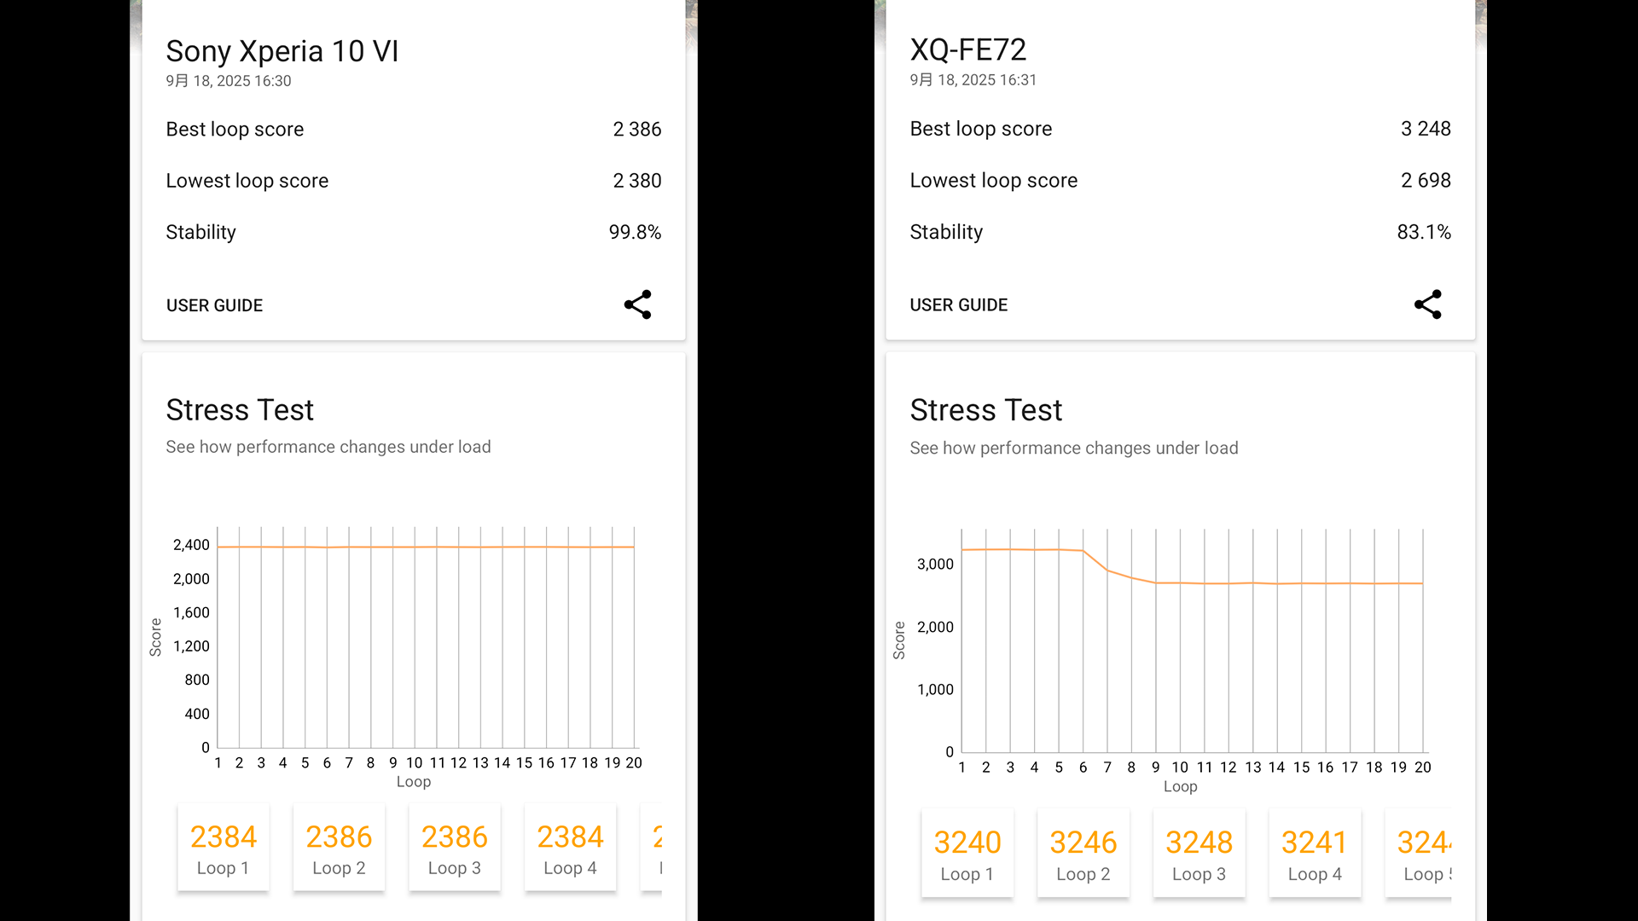Screen dimensions: 1638x921
Task: Click the Best loop score label on XQ-FE72 card
Action: [x=981, y=129]
